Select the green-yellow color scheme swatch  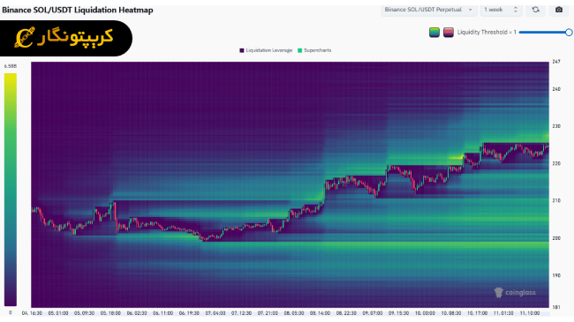pos(434,32)
